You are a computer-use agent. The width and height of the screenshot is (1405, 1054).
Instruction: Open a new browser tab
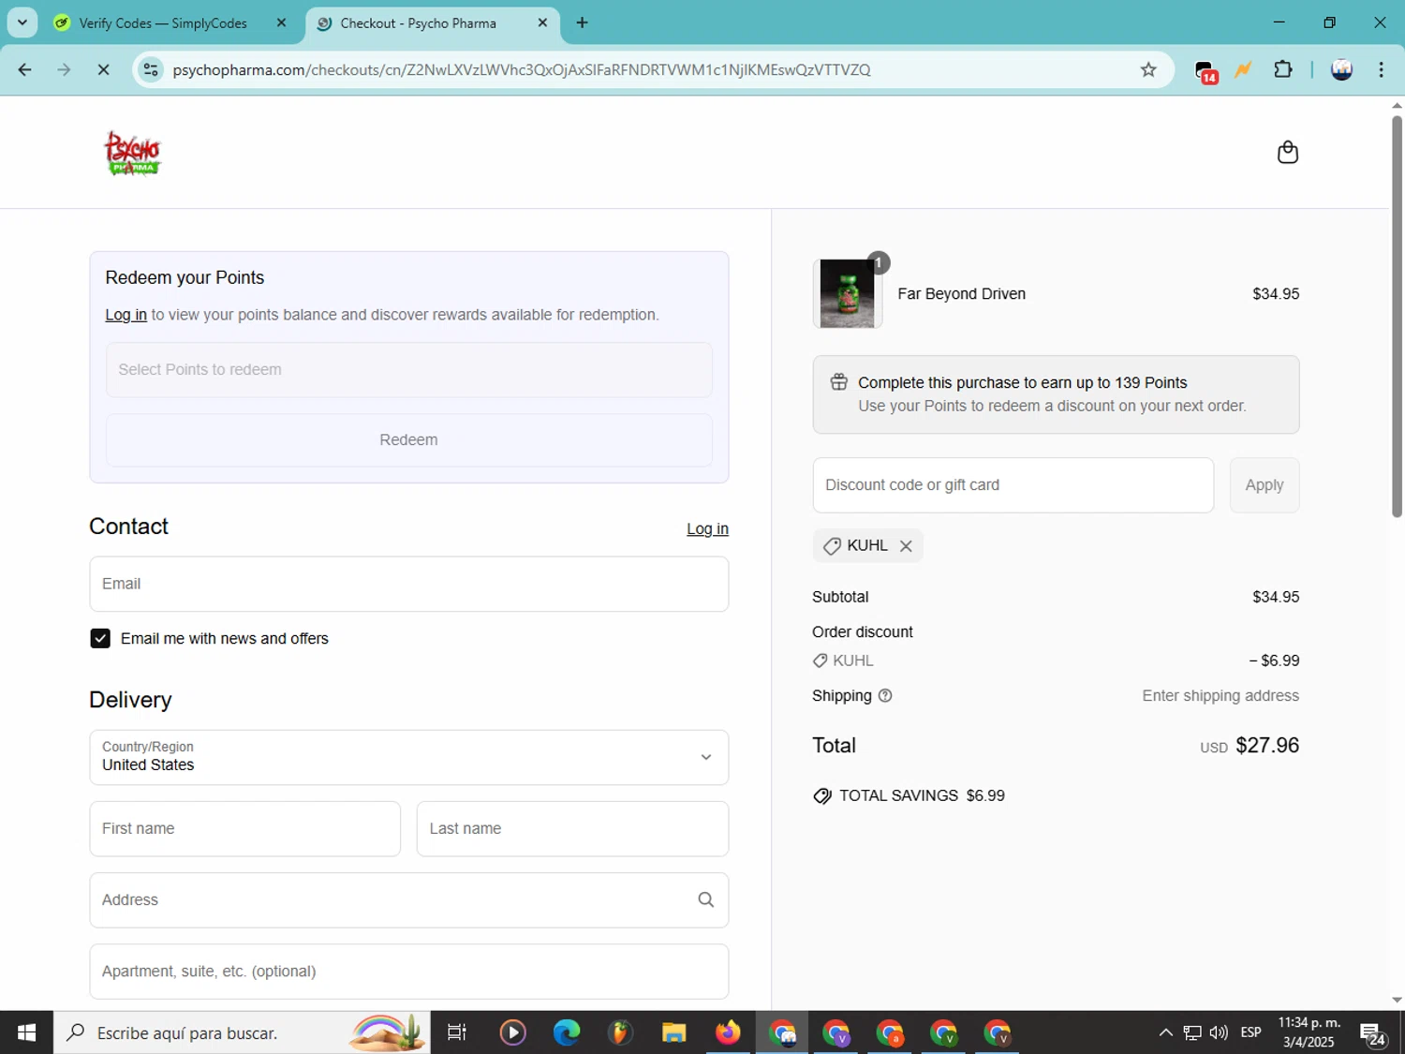(x=583, y=22)
